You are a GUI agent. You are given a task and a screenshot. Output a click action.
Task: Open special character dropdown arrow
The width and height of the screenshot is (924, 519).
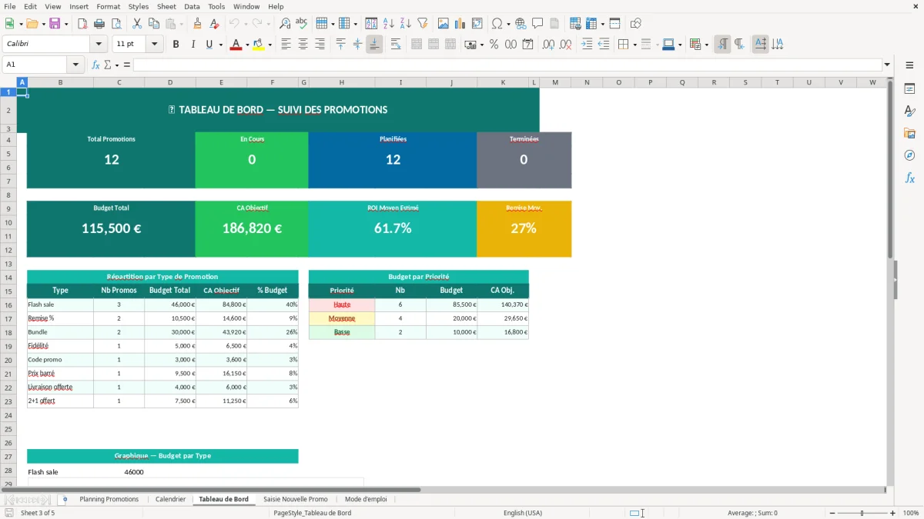pos(508,24)
